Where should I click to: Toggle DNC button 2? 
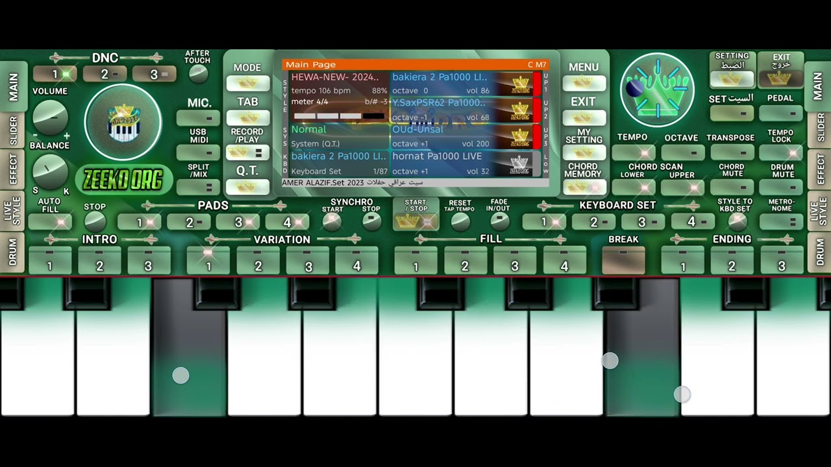(105, 75)
